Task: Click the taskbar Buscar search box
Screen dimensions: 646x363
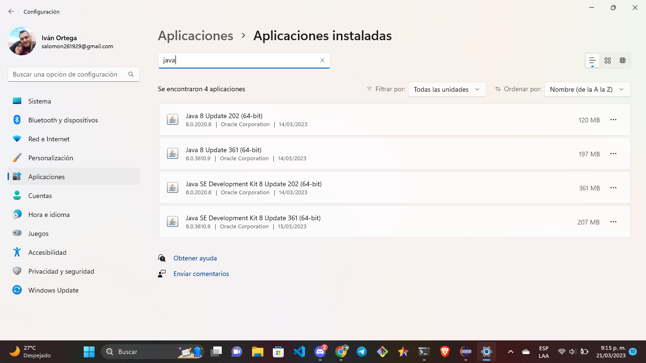Action: point(153,352)
